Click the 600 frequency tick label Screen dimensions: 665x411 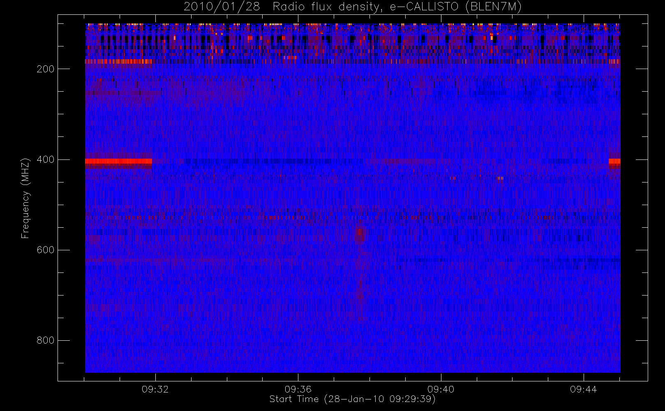click(46, 250)
